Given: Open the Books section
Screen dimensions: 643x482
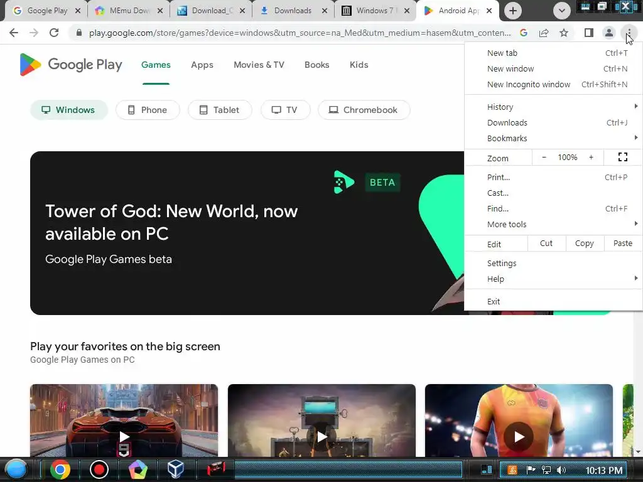Looking at the screenshot, I should [316, 65].
